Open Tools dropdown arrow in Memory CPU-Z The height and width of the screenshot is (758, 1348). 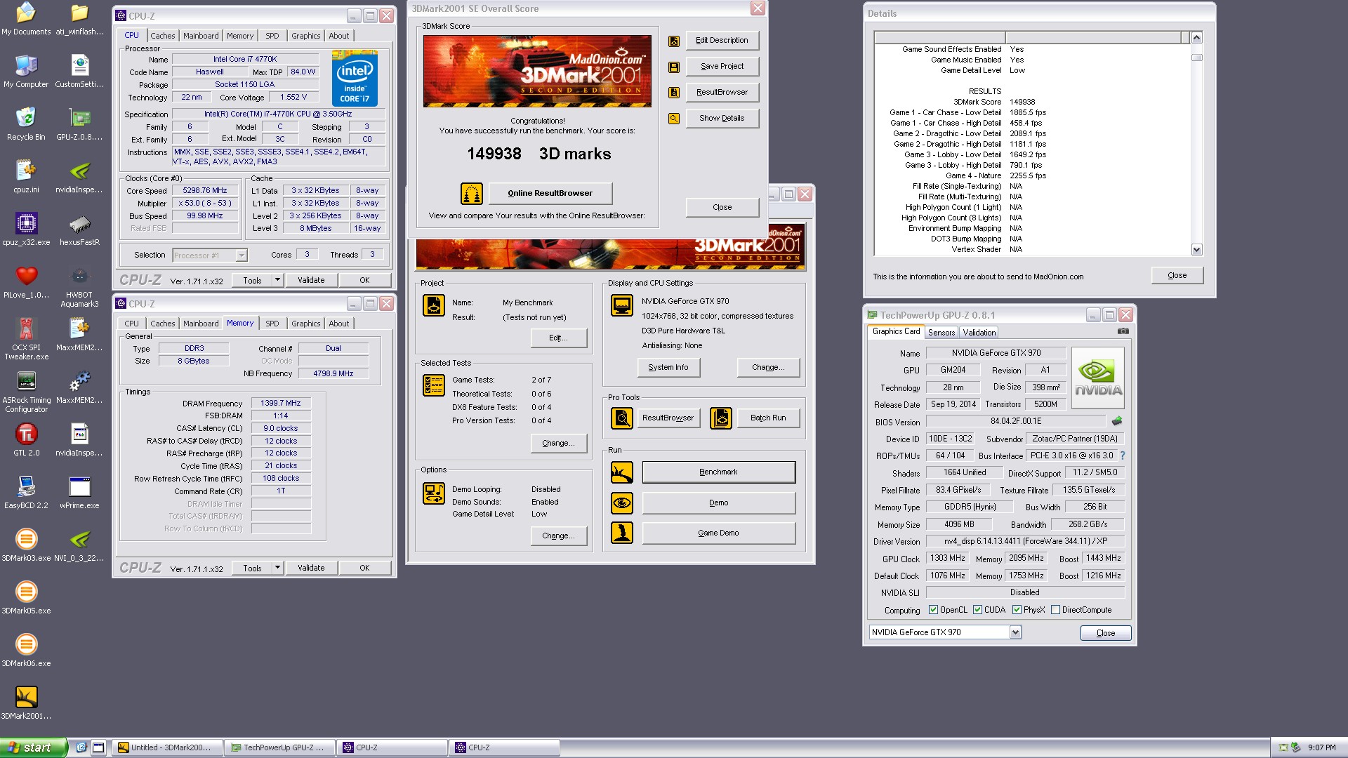277,568
